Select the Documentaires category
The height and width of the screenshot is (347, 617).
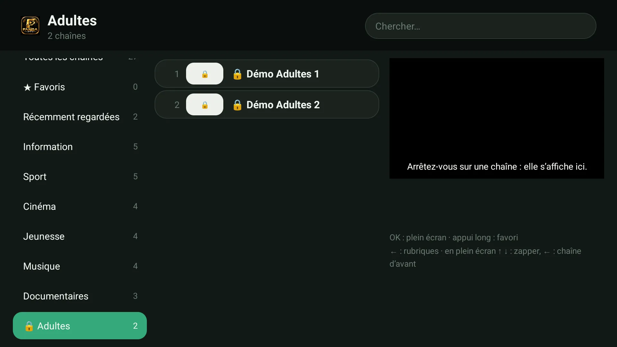coord(80,296)
